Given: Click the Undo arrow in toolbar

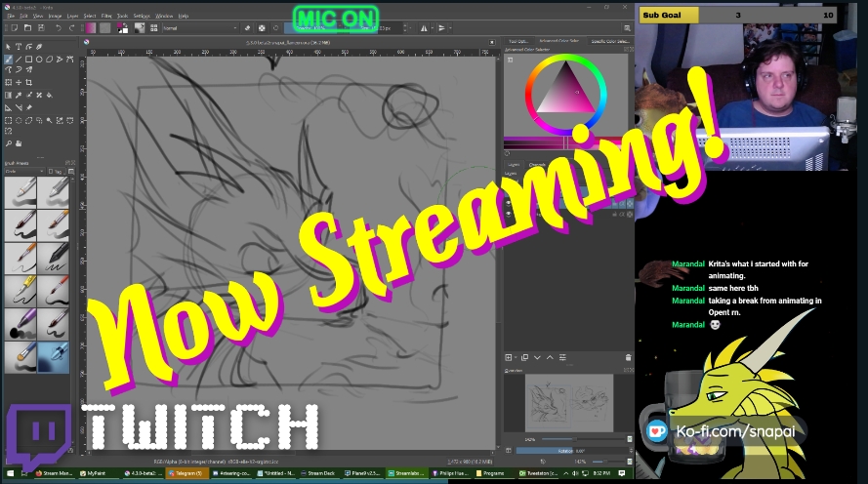Looking at the screenshot, I should 59,28.
